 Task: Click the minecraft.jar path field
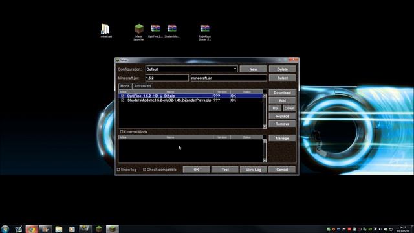click(228, 78)
